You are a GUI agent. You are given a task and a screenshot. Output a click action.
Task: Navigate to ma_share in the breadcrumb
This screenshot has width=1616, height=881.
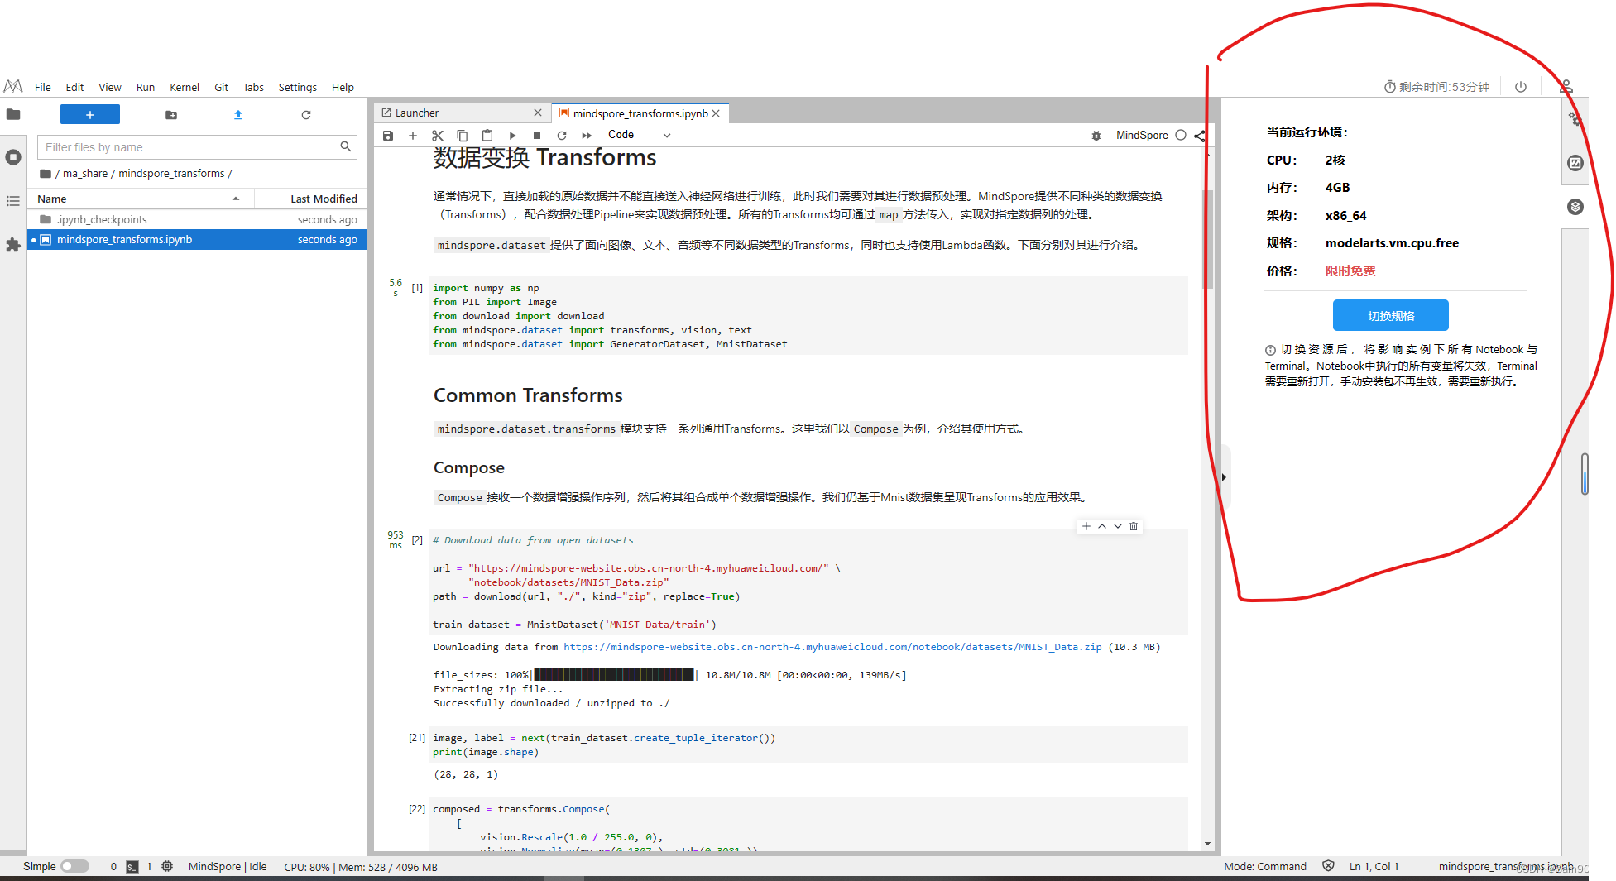coord(85,174)
